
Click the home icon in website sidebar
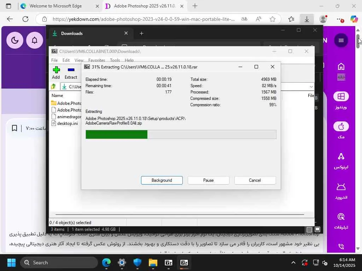coord(341,67)
